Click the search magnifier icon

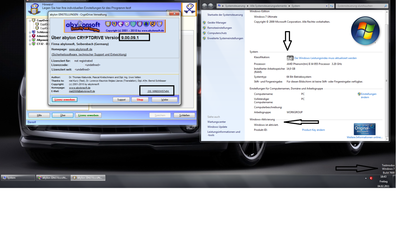coord(386,6)
